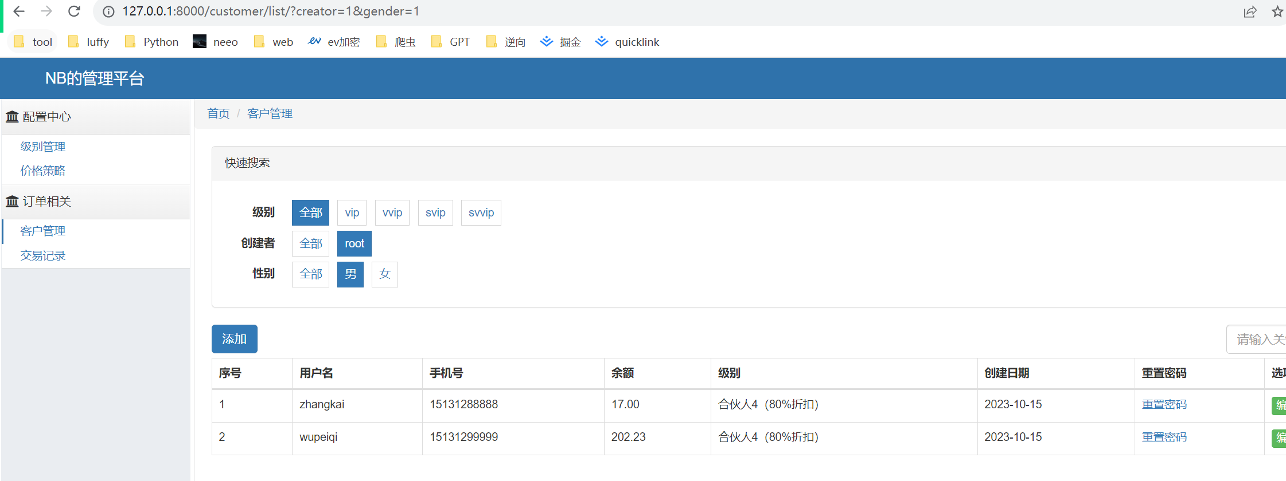Select 女 gender filter
Screen dimensions: 1286x481
pos(384,274)
